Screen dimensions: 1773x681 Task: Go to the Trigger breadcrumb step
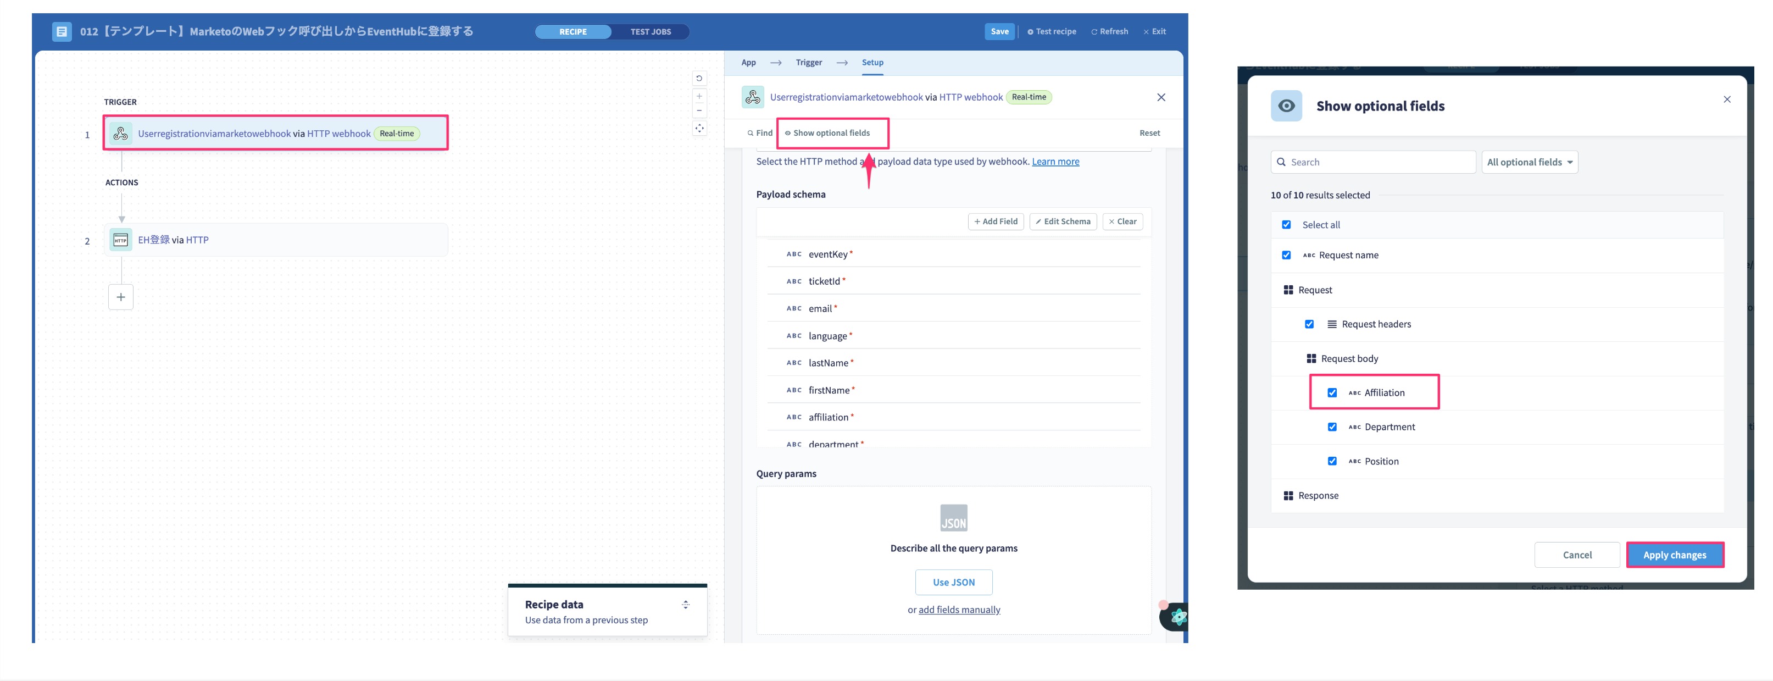tap(809, 63)
